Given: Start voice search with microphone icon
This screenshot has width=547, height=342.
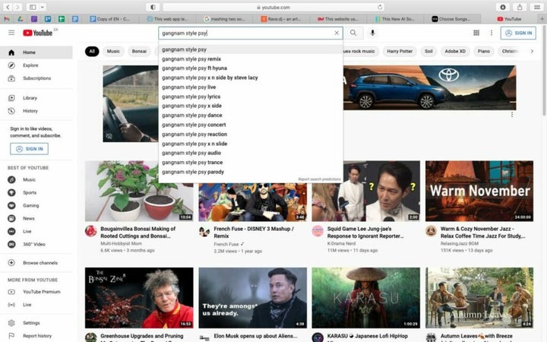Looking at the screenshot, I should pos(373,33).
